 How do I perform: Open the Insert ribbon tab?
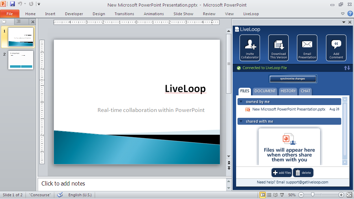coord(50,14)
